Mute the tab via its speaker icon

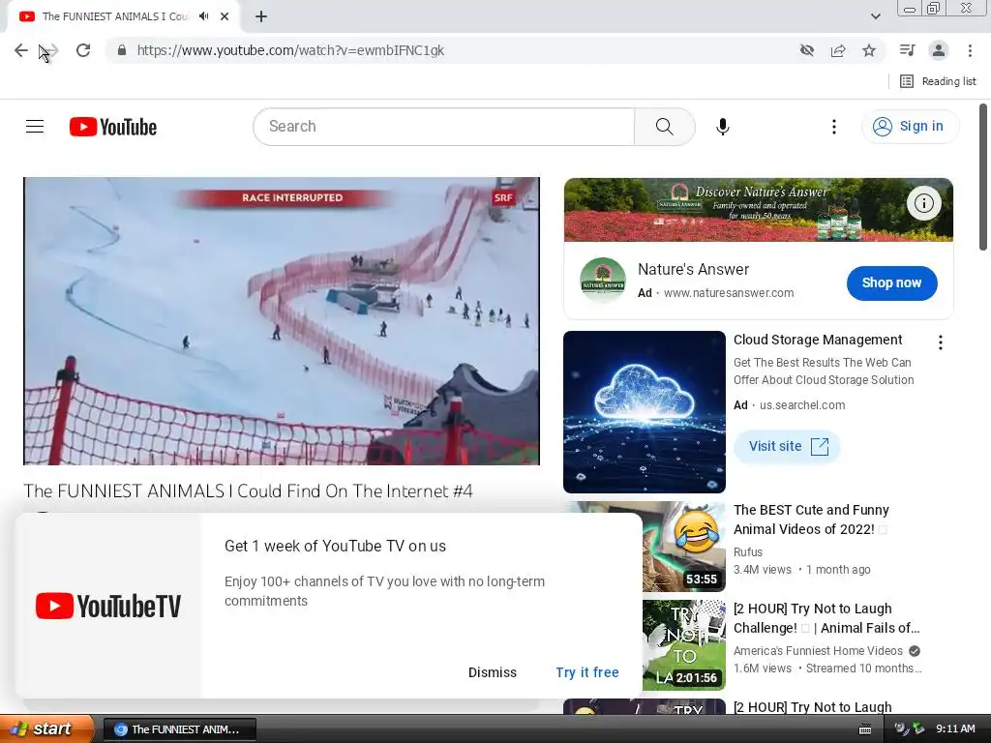click(203, 16)
